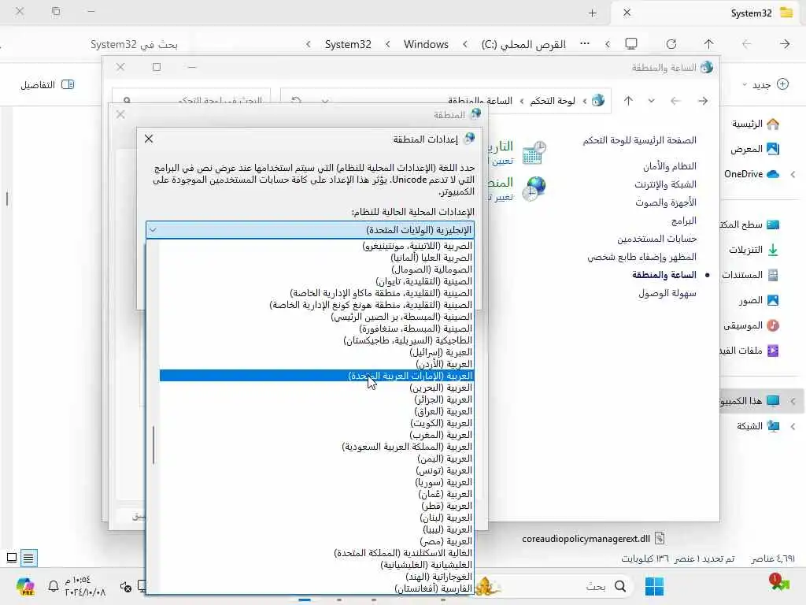Image resolution: width=806 pixels, height=605 pixels.
Task: Pick العربية (مصر) option
Action: tap(316, 542)
